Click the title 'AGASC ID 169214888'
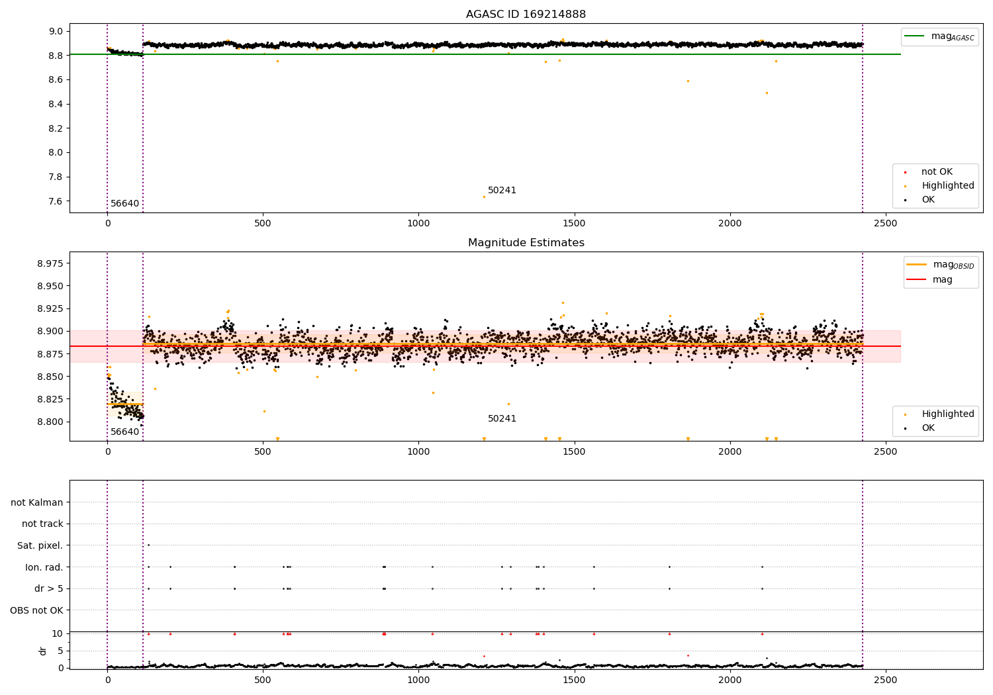Screen dimensions: 993x695 coord(526,15)
